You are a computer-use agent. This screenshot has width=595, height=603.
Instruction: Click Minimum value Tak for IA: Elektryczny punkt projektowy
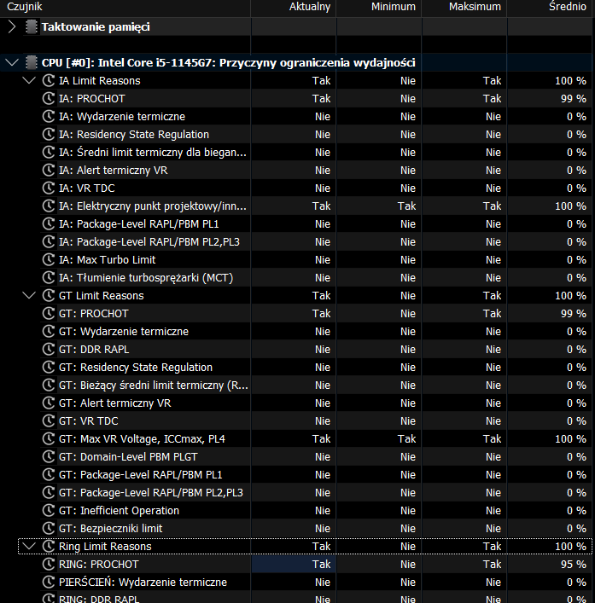click(x=407, y=206)
